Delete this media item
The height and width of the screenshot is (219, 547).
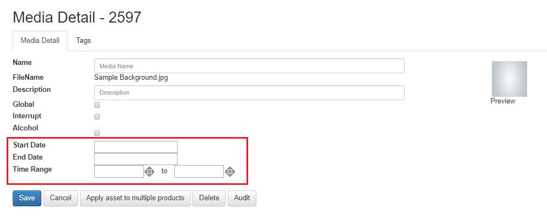209,198
